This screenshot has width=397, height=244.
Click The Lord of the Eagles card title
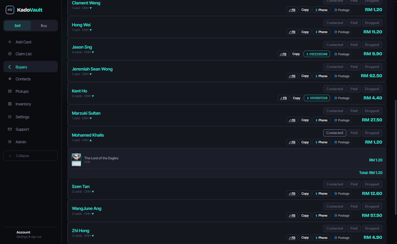(101, 158)
